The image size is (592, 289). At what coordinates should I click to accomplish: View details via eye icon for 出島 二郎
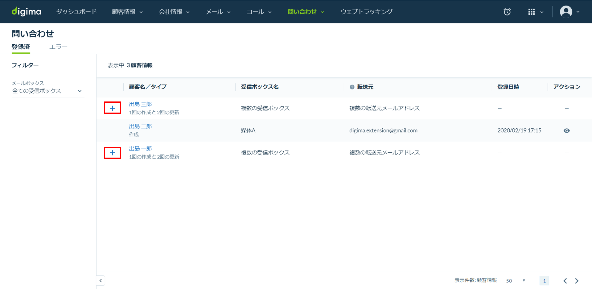[x=566, y=131]
